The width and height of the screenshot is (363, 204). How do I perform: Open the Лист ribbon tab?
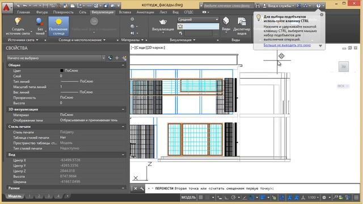click(x=163, y=12)
